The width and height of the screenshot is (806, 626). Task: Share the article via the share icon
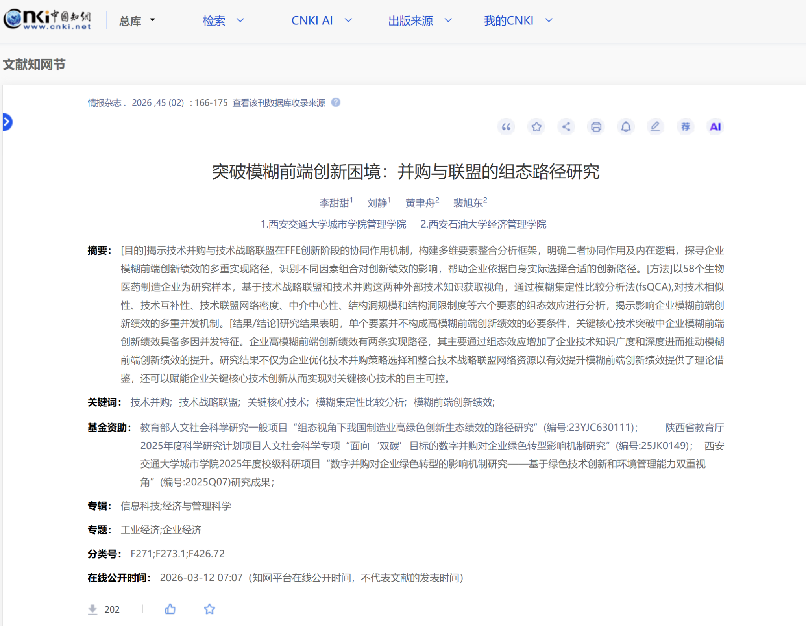coord(566,127)
